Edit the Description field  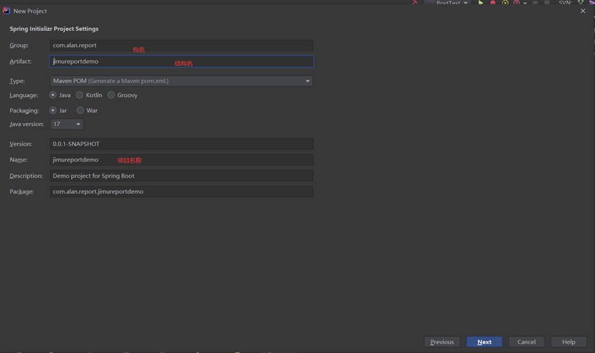[181, 175]
